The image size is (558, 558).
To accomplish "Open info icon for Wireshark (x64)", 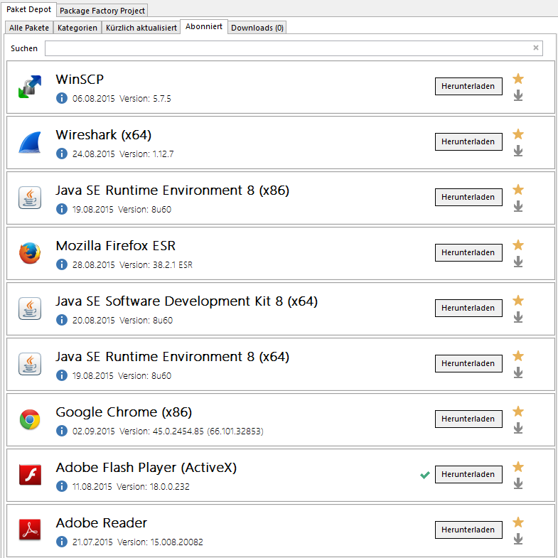I will click(62, 154).
